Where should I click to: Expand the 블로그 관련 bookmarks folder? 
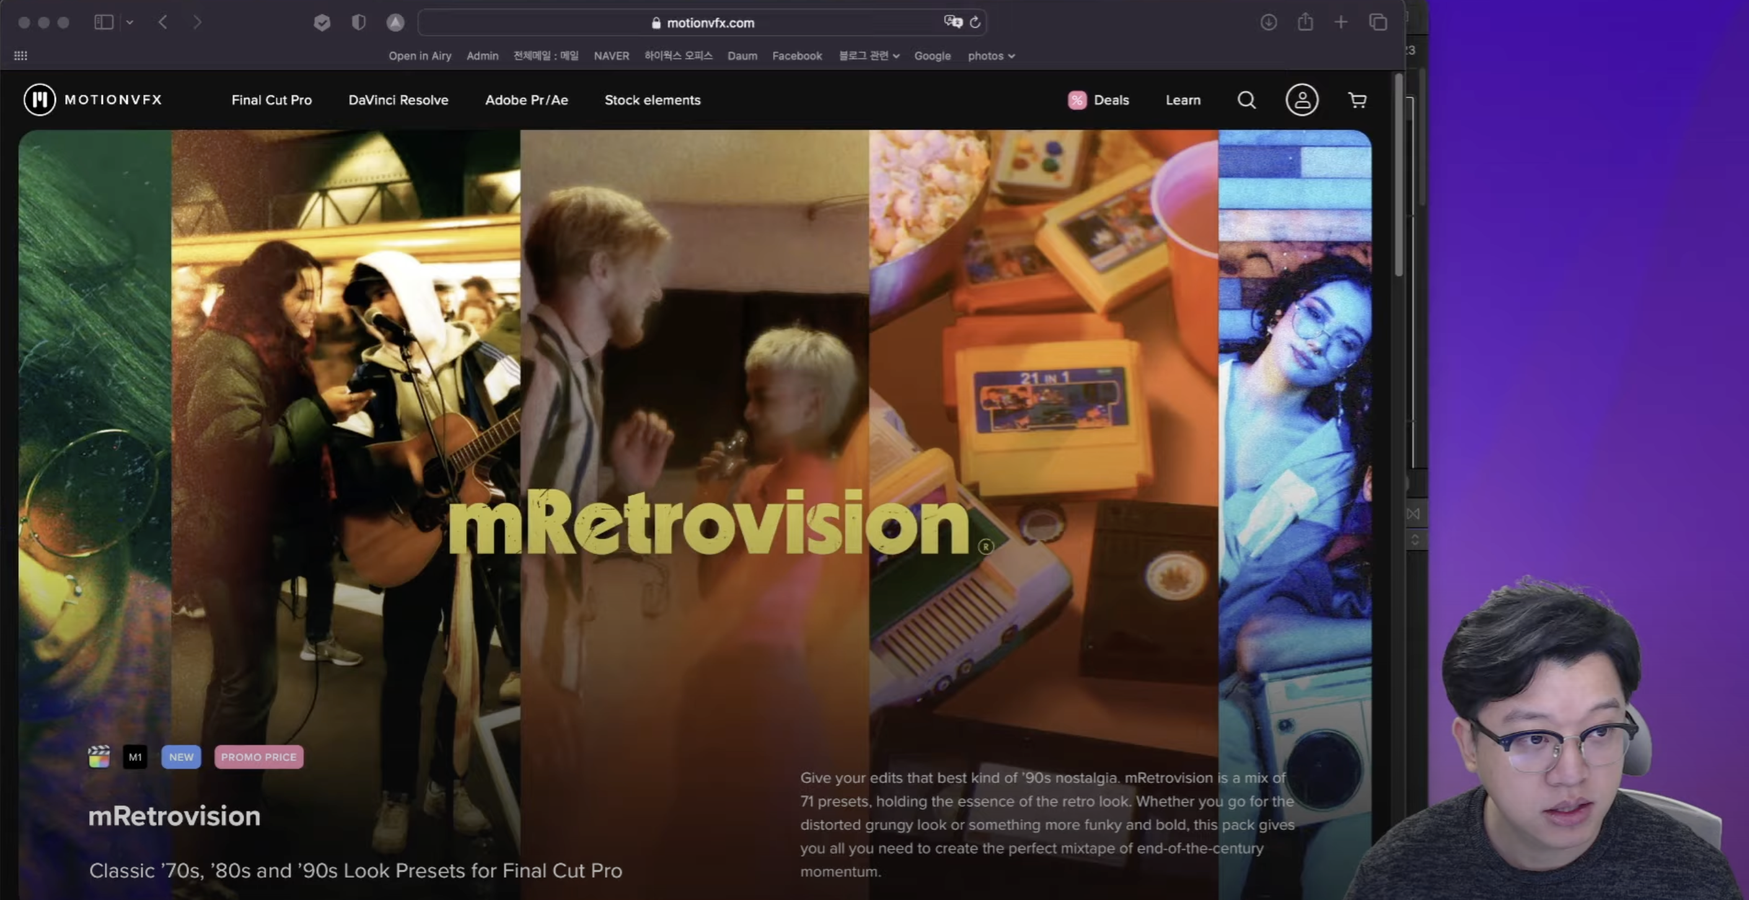[869, 56]
